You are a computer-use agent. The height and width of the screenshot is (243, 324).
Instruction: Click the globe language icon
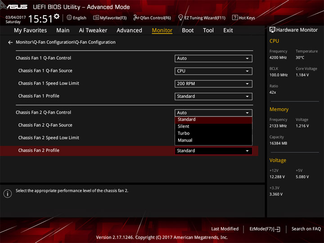[69, 18]
